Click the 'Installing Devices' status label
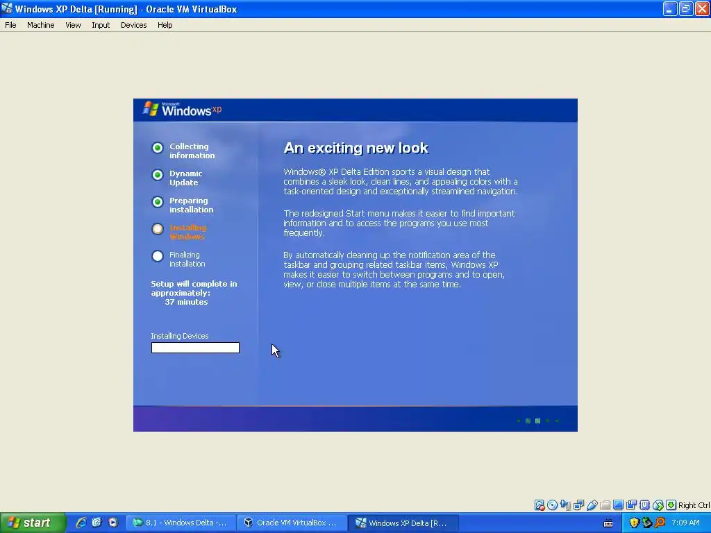Viewport: 711px width, 533px height. [x=180, y=336]
